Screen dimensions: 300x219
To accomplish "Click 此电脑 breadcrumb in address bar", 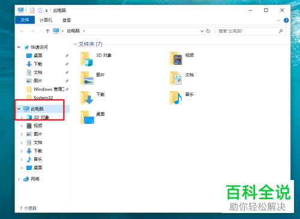I will (73, 31).
